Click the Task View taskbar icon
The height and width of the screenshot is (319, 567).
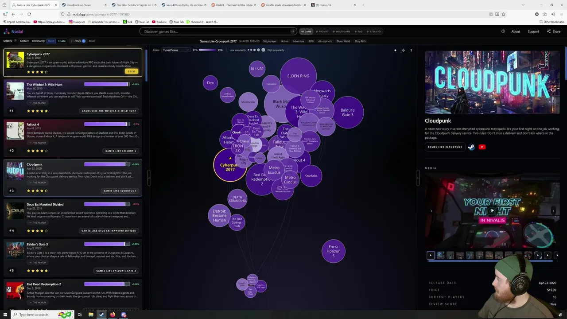pyautogui.click(x=80, y=315)
